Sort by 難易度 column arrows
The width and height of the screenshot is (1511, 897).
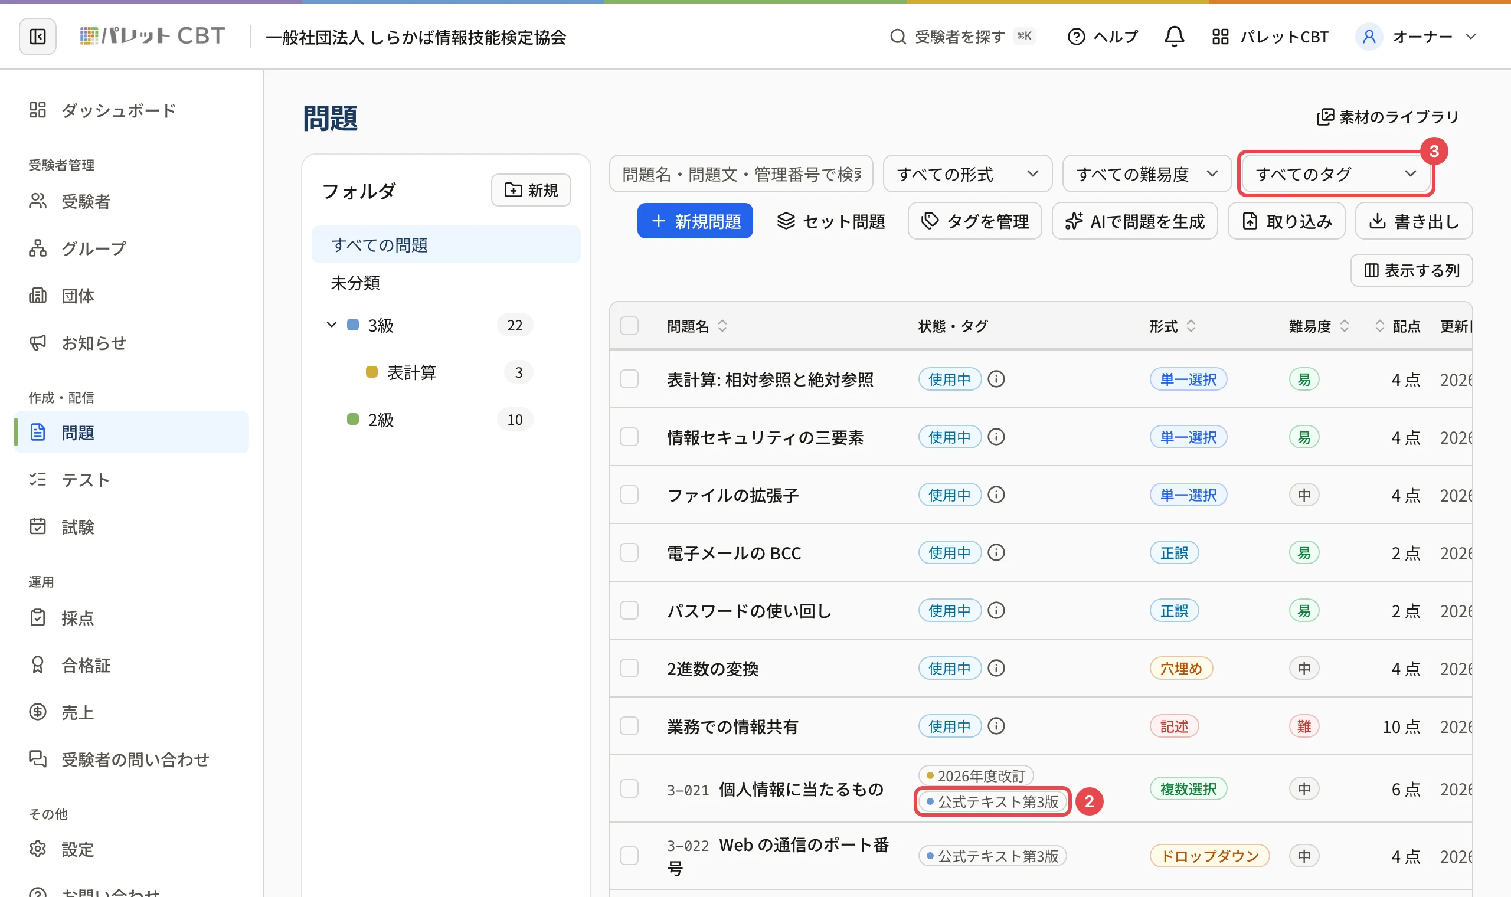click(x=1344, y=326)
